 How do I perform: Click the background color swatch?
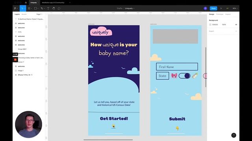pyautogui.click(x=210, y=25)
